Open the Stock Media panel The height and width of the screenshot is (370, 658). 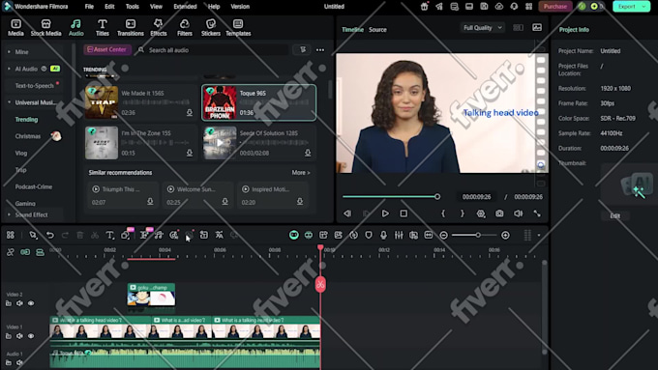(45, 28)
